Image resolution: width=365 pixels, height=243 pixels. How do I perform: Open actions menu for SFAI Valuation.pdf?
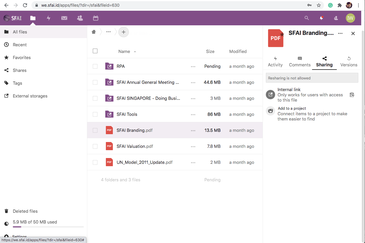[x=193, y=147]
